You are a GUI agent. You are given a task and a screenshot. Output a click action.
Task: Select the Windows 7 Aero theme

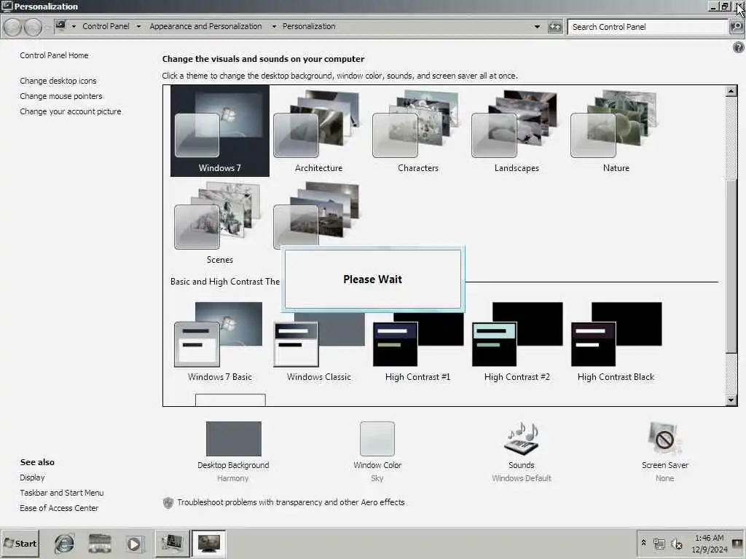coord(220,131)
